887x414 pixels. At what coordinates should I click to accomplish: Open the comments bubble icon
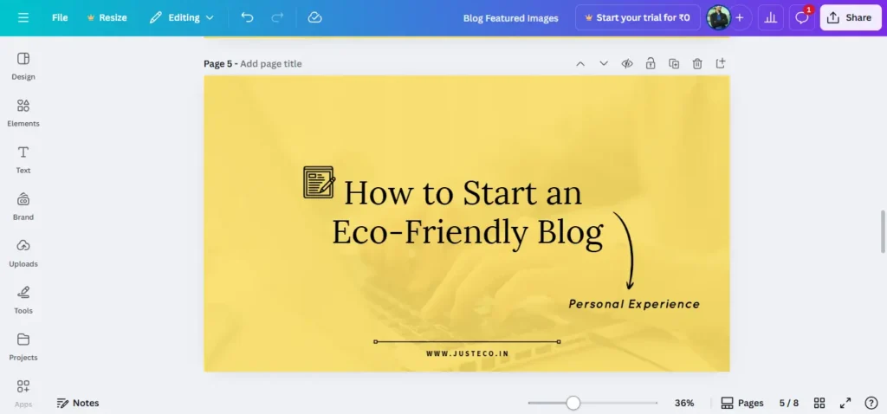tap(802, 17)
